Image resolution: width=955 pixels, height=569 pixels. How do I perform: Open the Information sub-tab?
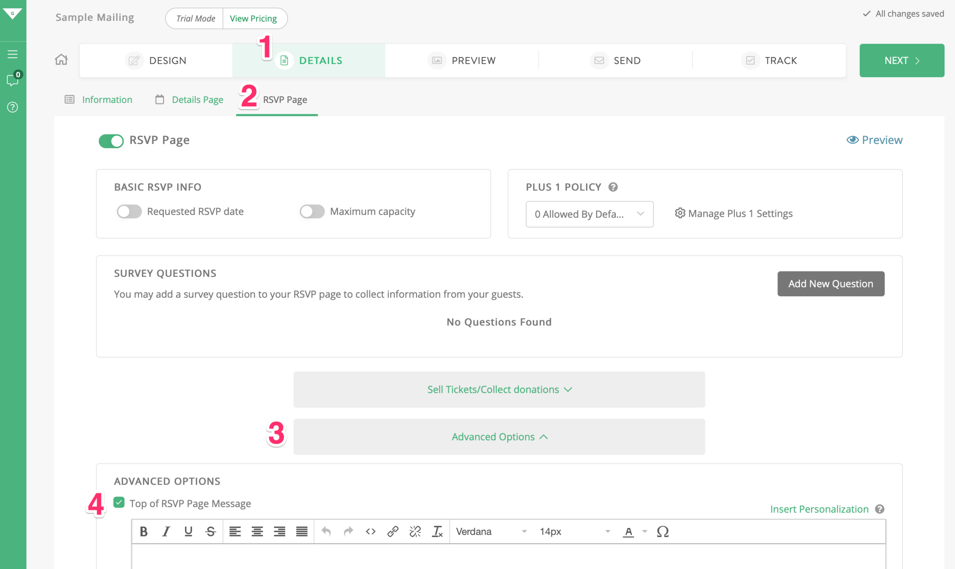pos(99,100)
